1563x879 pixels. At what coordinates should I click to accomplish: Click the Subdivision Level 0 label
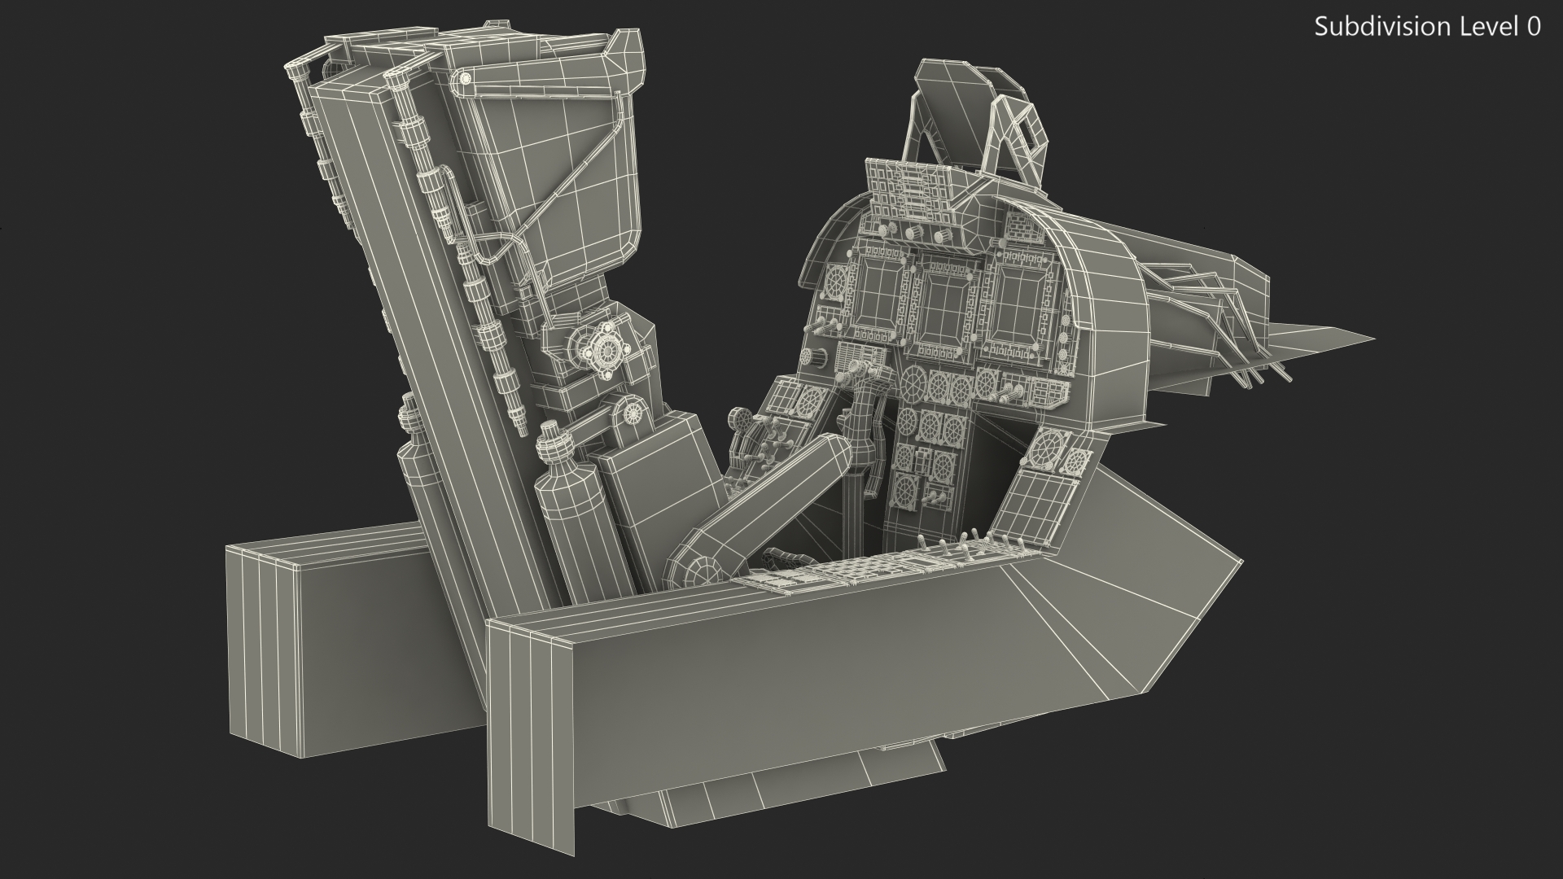1427,27
